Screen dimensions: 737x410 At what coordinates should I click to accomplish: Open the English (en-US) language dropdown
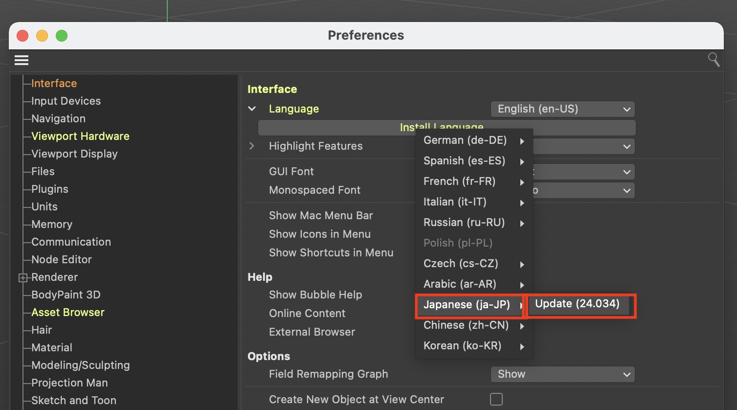click(562, 109)
